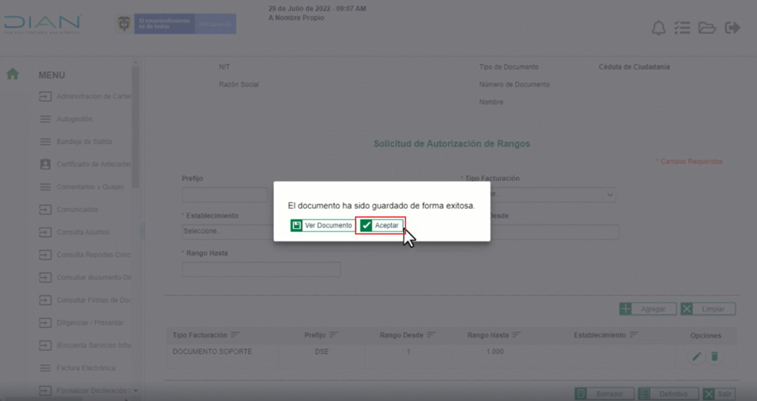Open Administración de Cartera menu item
Image resolution: width=757 pixels, height=401 pixels.
pos(93,97)
